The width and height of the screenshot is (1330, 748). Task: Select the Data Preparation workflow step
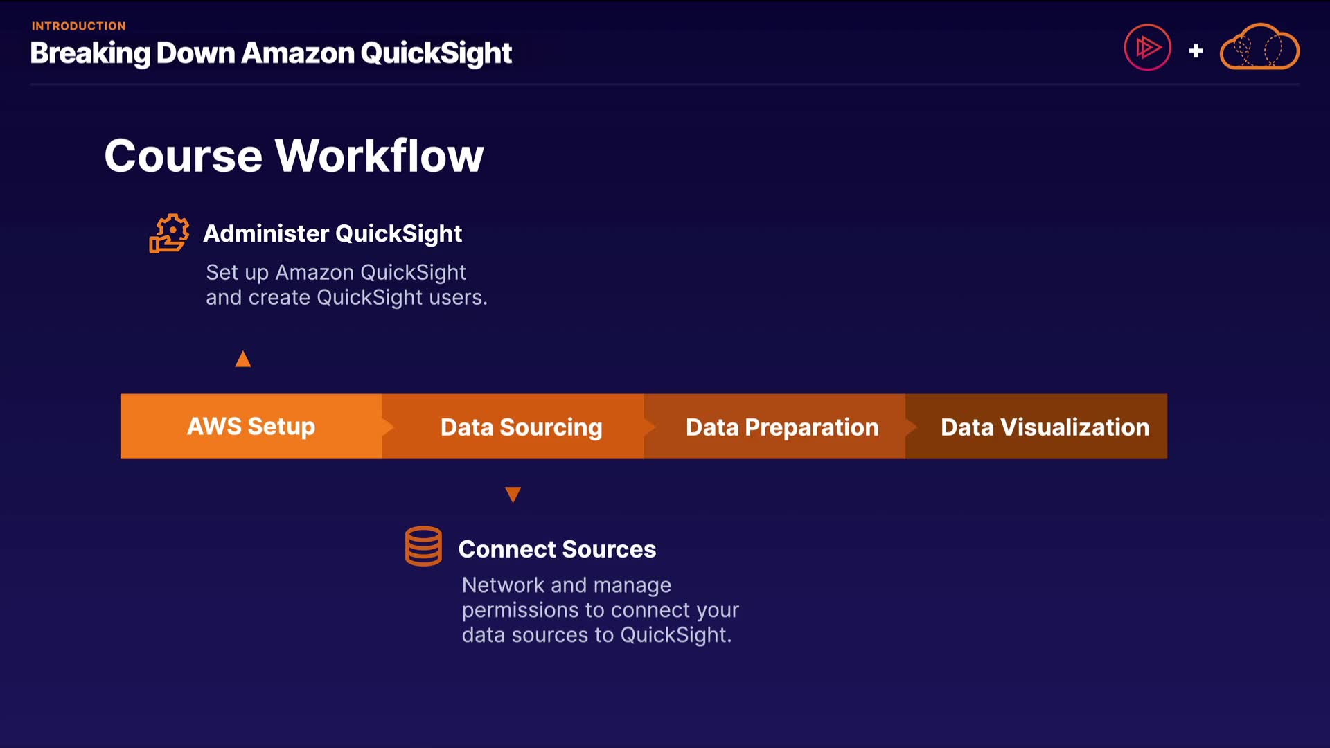782,427
